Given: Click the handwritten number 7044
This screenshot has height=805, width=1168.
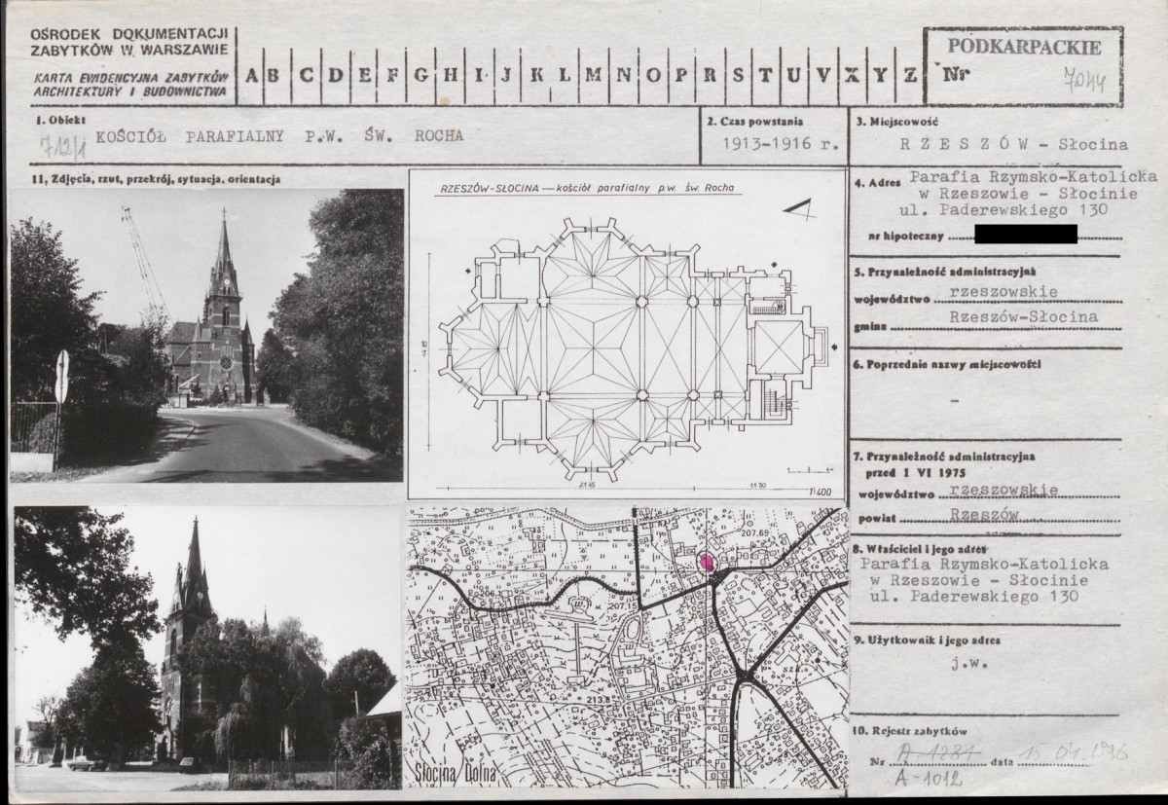Looking at the screenshot, I should click(1084, 77).
